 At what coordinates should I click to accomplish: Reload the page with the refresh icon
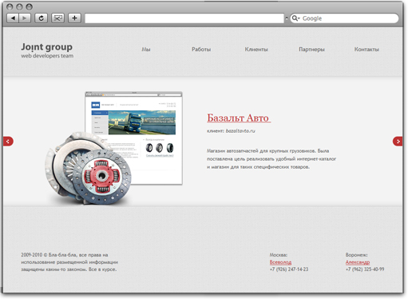(x=41, y=18)
